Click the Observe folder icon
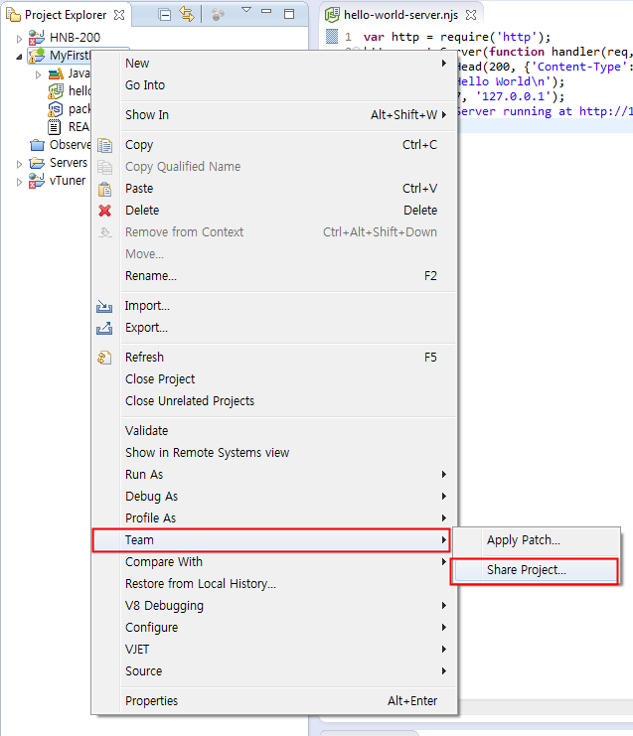This screenshot has width=633, height=736. (37, 145)
